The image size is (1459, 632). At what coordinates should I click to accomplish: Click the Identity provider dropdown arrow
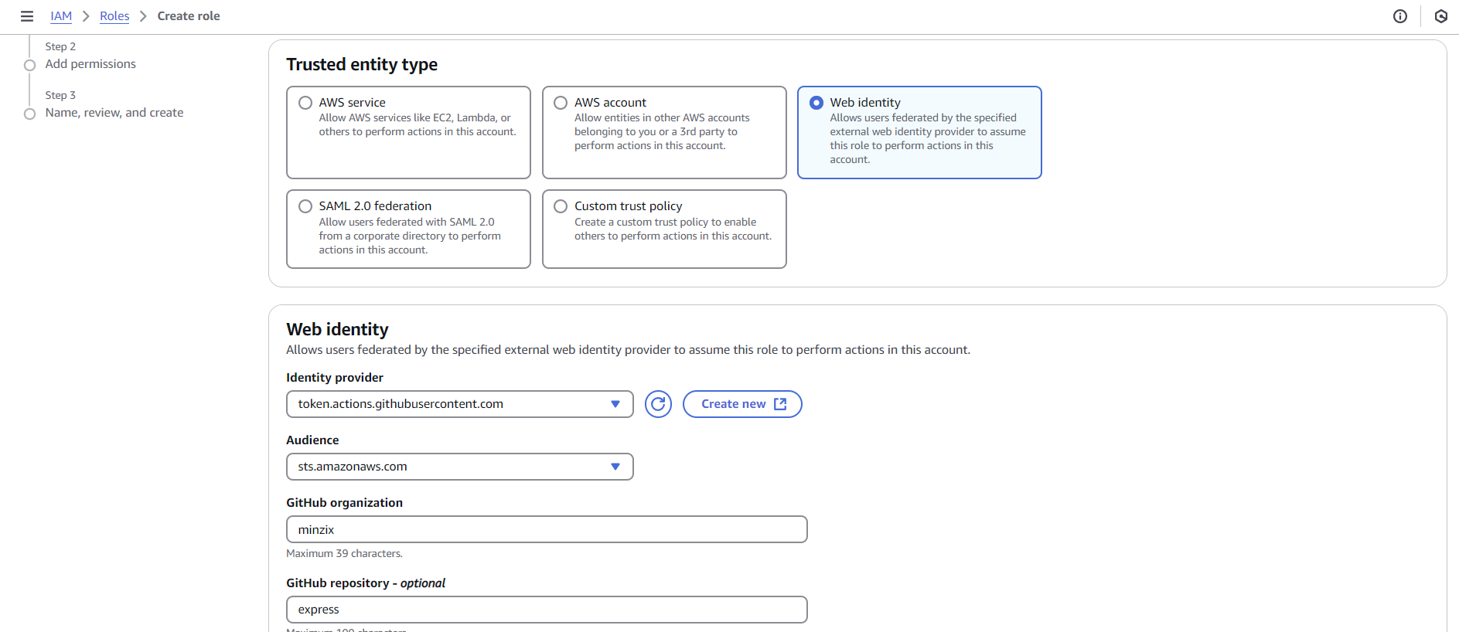click(x=615, y=404)
